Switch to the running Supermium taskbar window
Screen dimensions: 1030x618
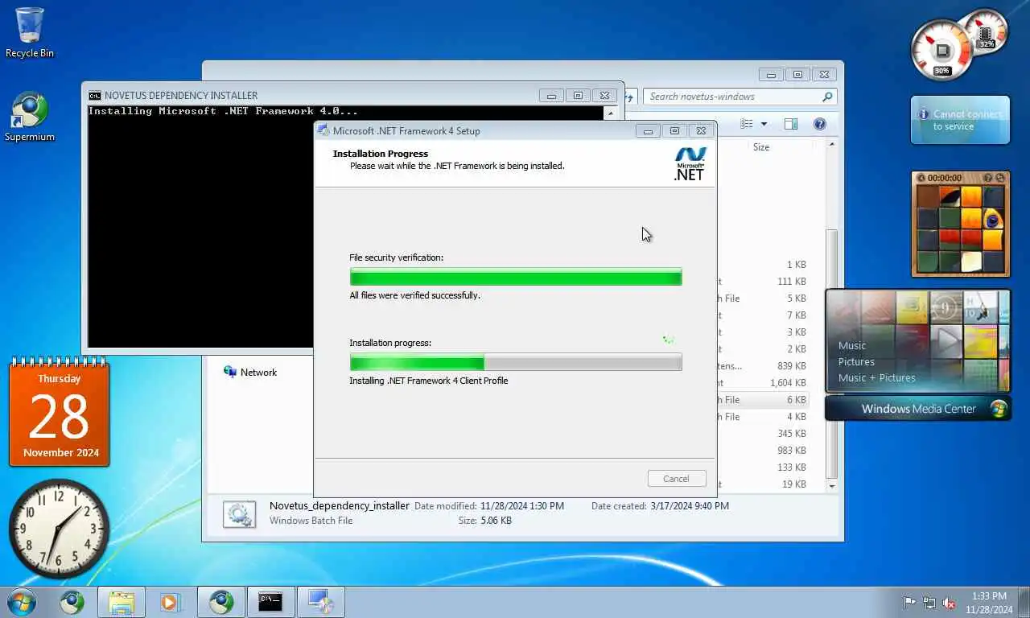tap(221, 602)
